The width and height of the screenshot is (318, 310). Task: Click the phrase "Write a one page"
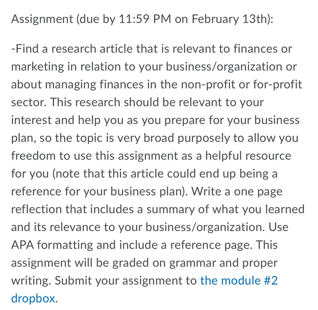click(237, 192)
